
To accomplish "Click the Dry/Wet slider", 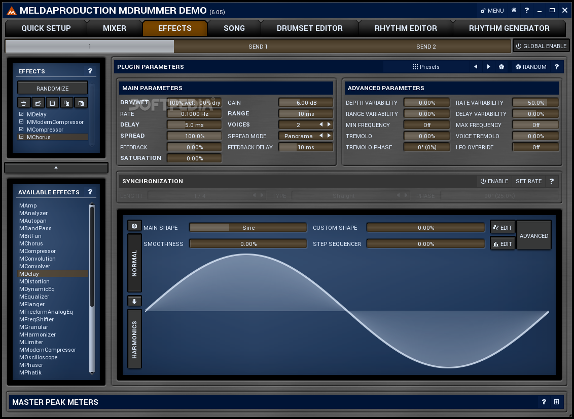I will 194,103.
